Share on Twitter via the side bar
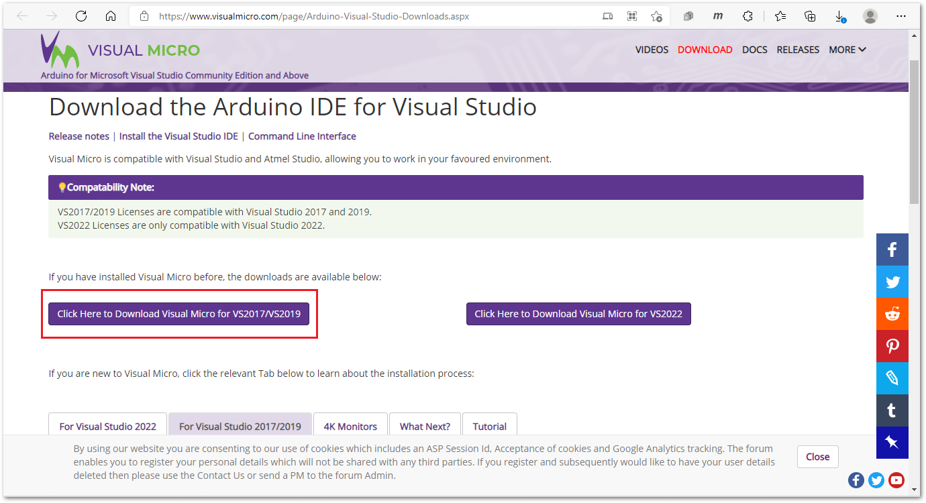The width and height of the screenshot is (926, 503). point(892,282)
